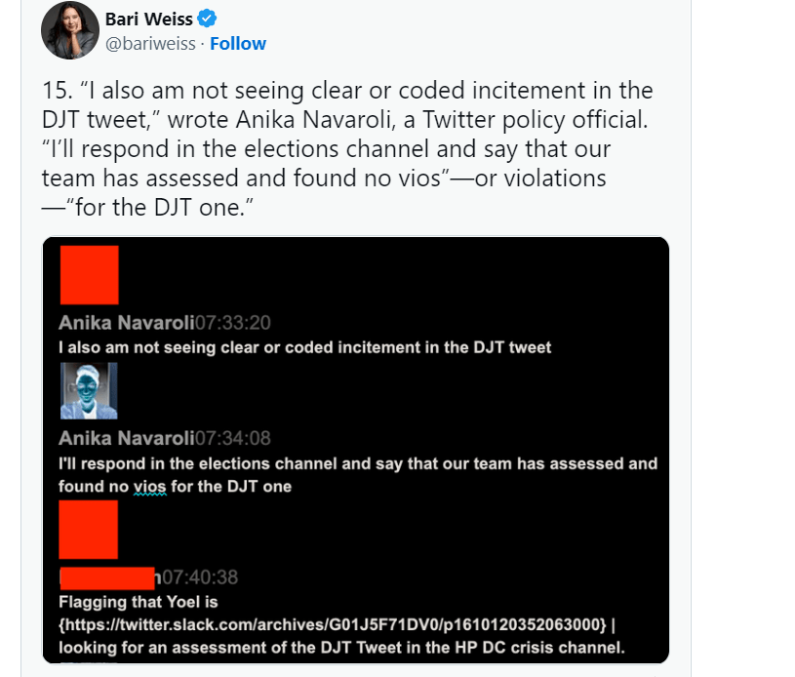This screenshot has height=677, width=795.
Task: Click the Anika Navaroli name at 07:34:08
Action: tap(126, 438)
